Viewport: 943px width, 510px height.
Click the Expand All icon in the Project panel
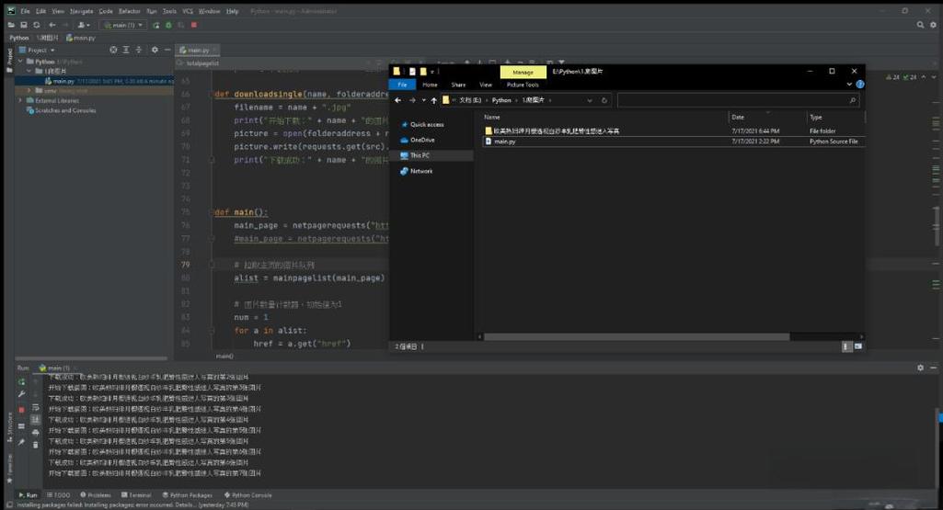pyautogui.click(x=126, y=50)
